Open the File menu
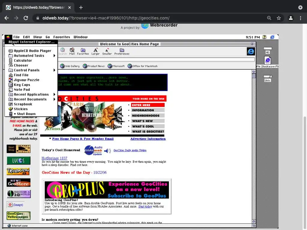The image size is (307, 230). tap(16, 37)
